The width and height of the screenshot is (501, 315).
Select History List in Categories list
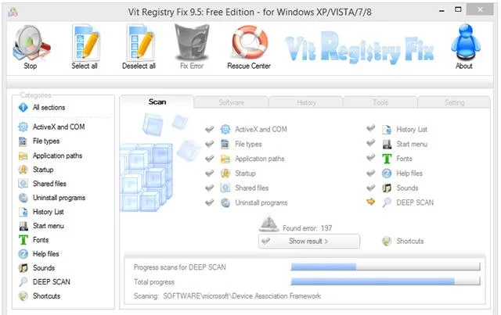click(x=41, y=212)
